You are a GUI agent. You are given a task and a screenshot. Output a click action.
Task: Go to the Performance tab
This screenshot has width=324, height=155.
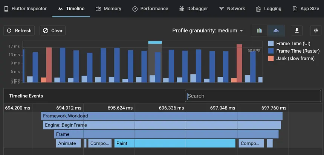pos(150,9)
